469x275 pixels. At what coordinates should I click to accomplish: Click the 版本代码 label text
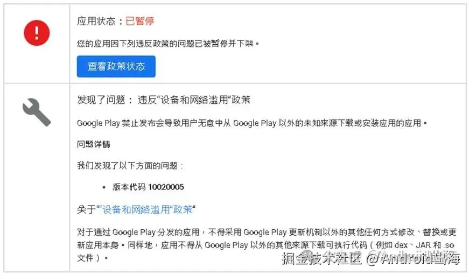[129, 187]
